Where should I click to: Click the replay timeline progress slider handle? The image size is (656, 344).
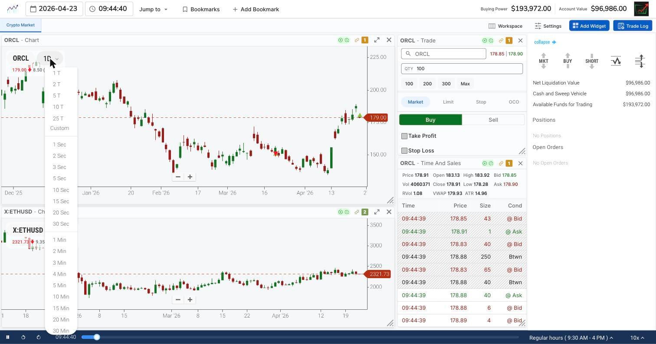click(97, 337)
